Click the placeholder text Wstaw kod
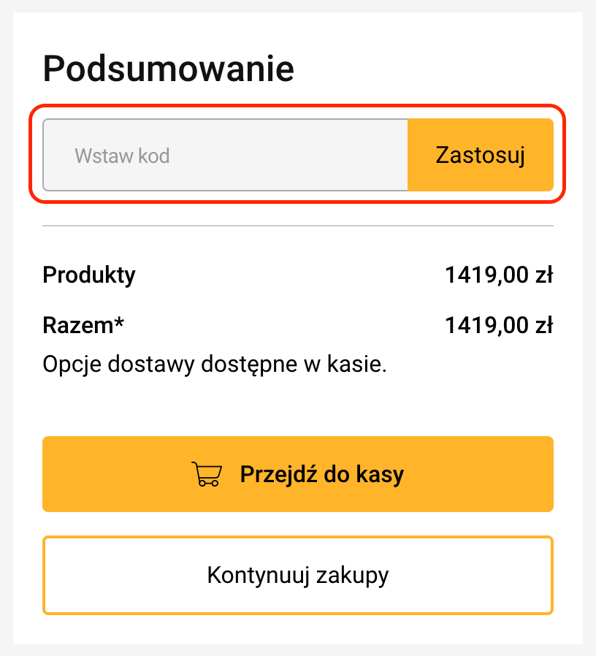Image resolution: width=596 pixels, height=656 pixels. [x=121, y=155]
